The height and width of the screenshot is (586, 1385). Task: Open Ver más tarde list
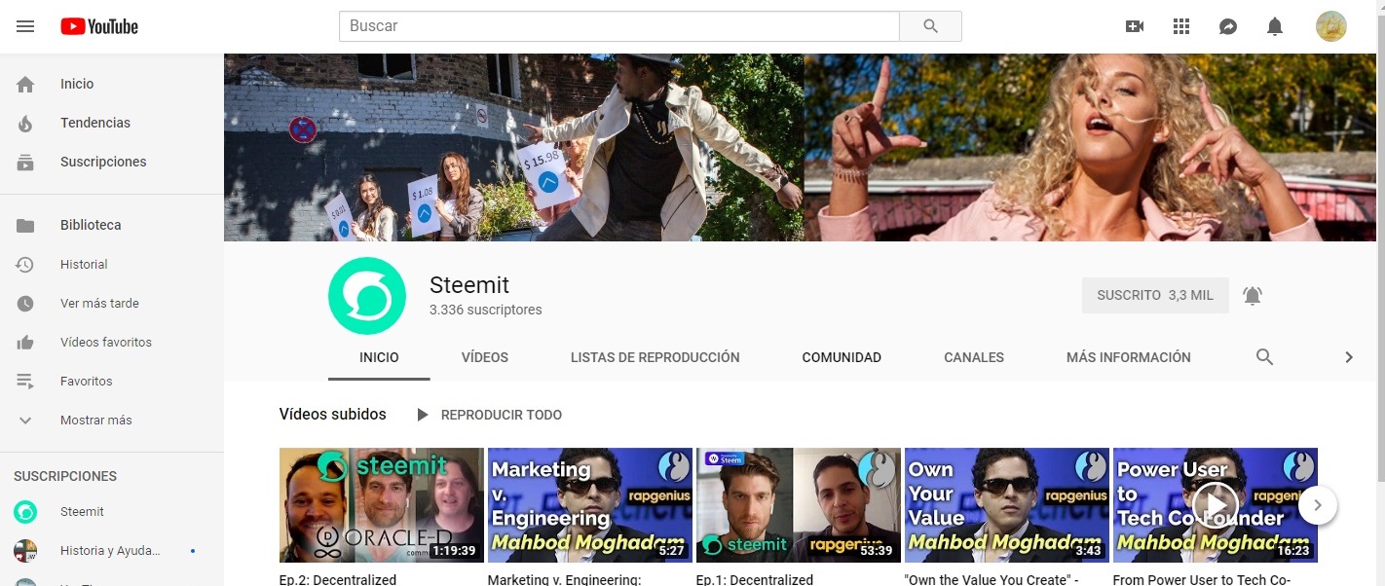coord(112,303)
